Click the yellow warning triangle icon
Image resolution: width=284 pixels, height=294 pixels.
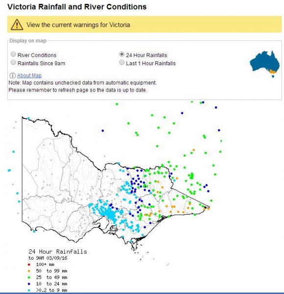pos(17,24)
